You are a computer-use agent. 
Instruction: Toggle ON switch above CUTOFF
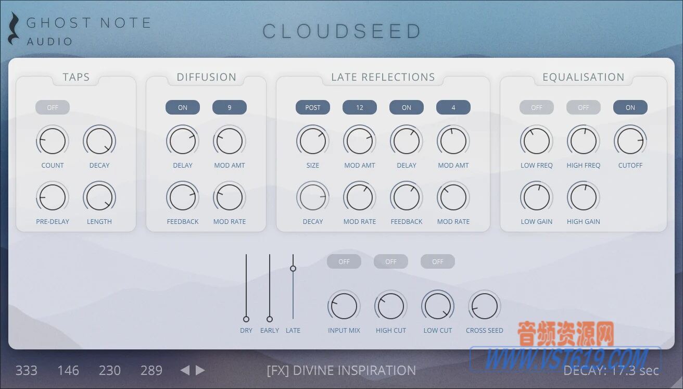coord(630,107)
